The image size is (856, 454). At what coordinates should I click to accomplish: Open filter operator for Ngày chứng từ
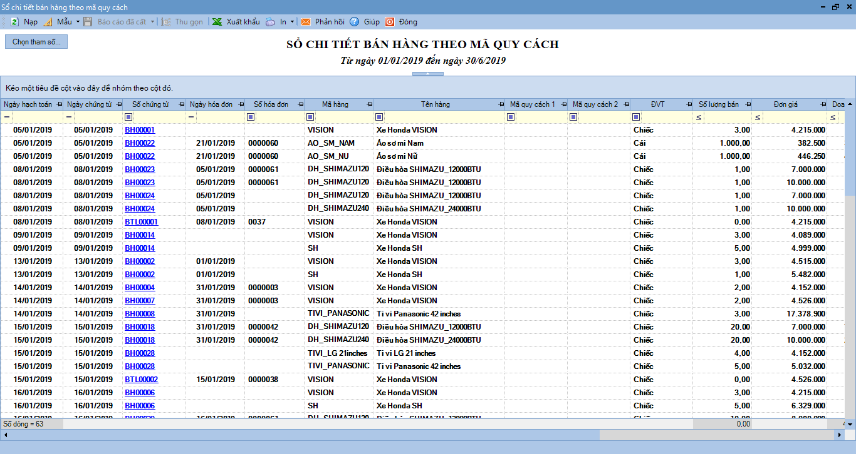(69, 117)
